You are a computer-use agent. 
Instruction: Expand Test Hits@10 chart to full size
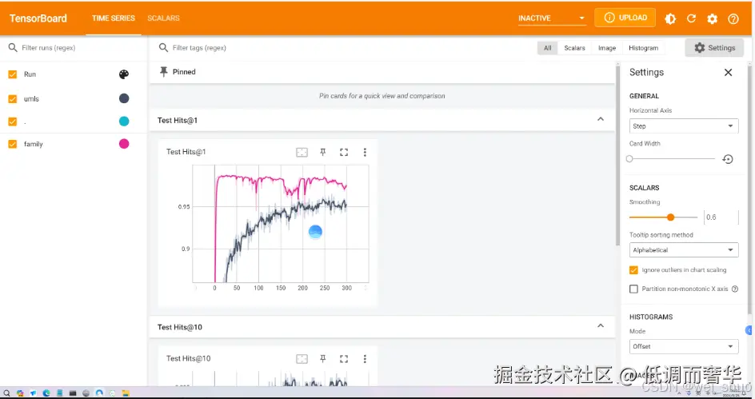(x=344, y=358)
